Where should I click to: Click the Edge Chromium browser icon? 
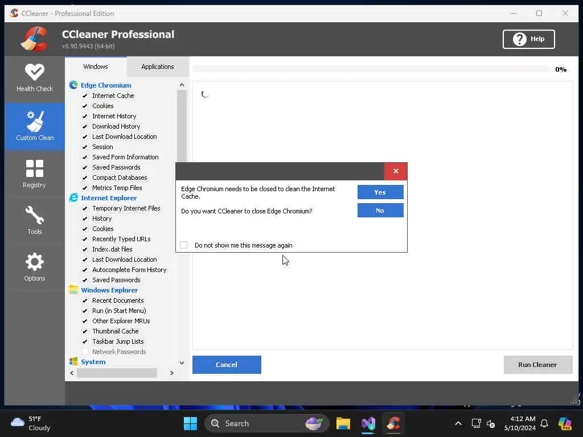(73, 85)
